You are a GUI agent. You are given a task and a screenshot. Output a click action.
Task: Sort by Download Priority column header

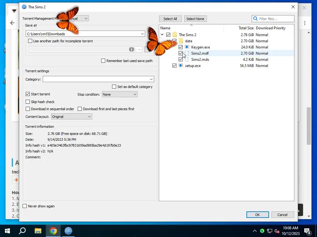271,28
